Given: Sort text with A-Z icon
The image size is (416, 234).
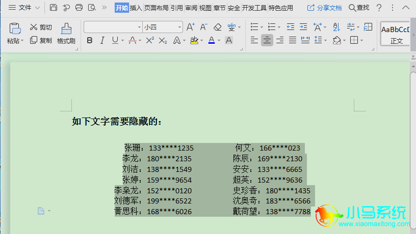Looking at the screenshot, I should pyautogui.click(x=336, y=27).
